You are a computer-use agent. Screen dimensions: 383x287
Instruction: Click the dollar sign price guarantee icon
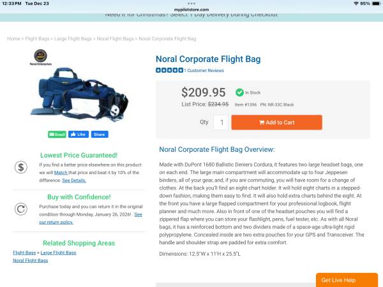coord(21,168)
